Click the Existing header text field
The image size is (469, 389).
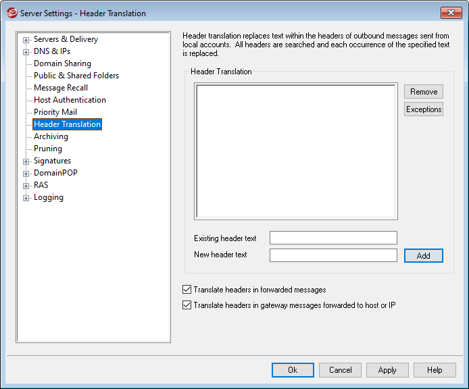(333, 238)
